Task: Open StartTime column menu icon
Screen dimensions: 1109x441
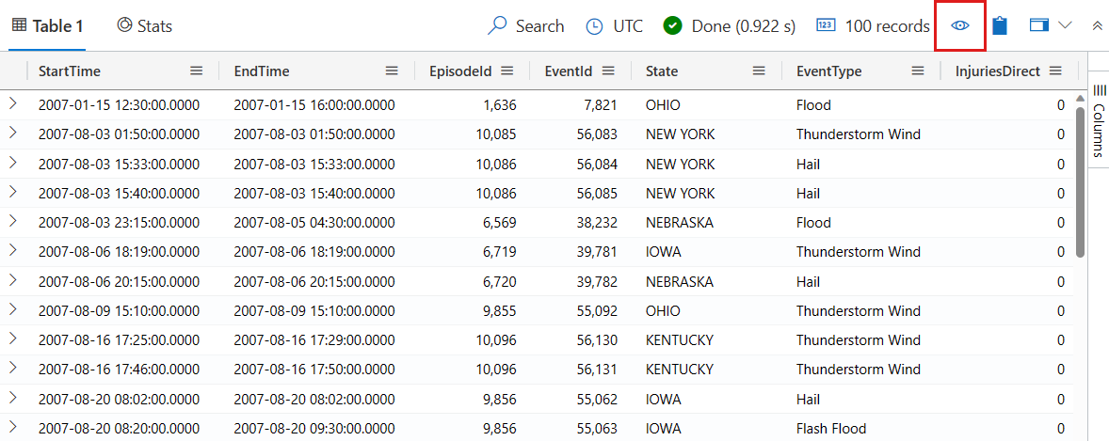Action: click(196, 71)
